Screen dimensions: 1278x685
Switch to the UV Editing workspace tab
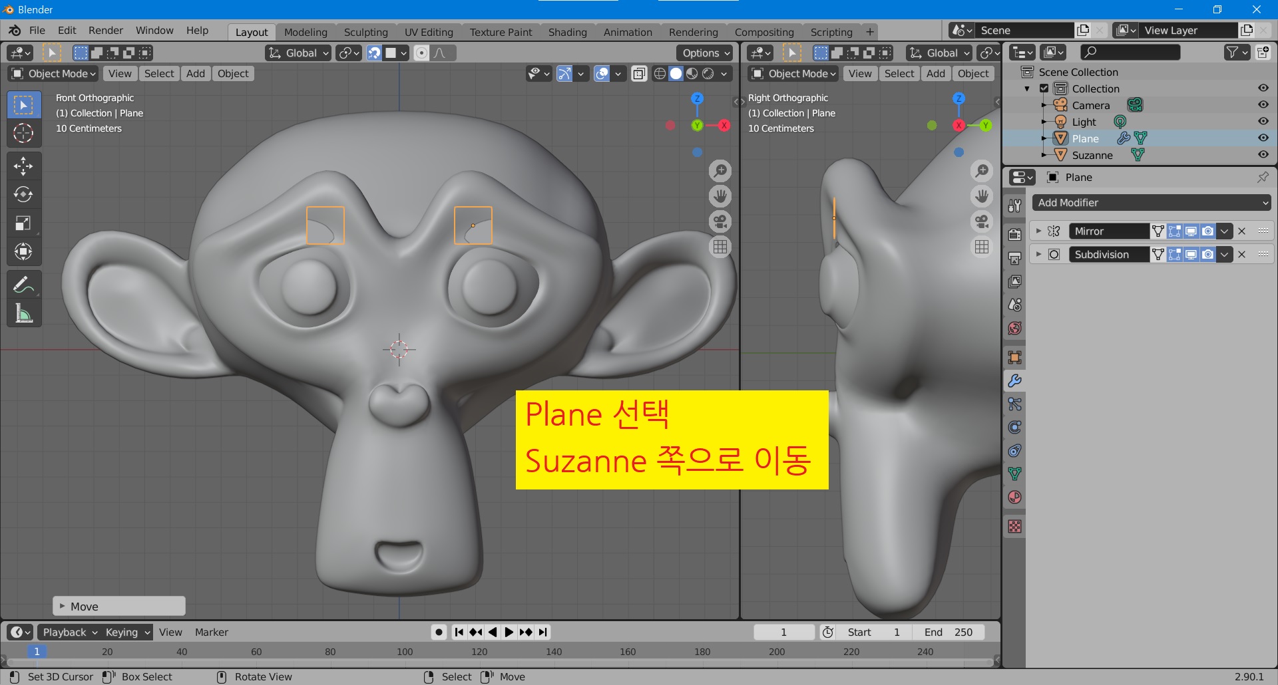pyautogui.click(x=429, y=32)
